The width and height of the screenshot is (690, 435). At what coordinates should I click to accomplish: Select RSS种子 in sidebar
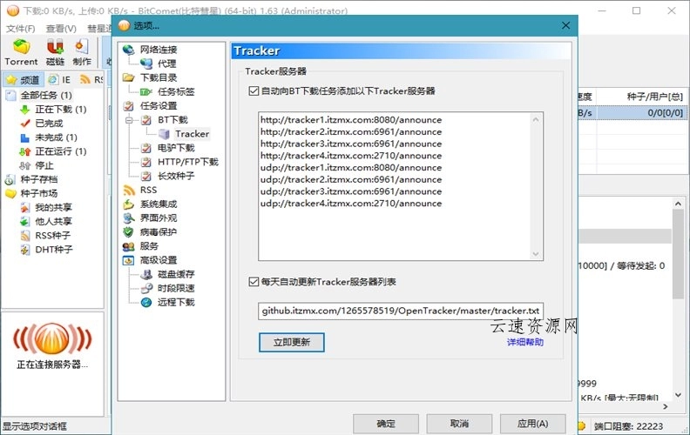click(x=52, y=236)
